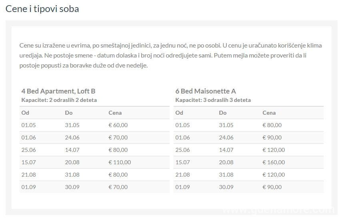Click the "Cena" header in Loft B table
The image size is (342, 219).
point(115,113)
